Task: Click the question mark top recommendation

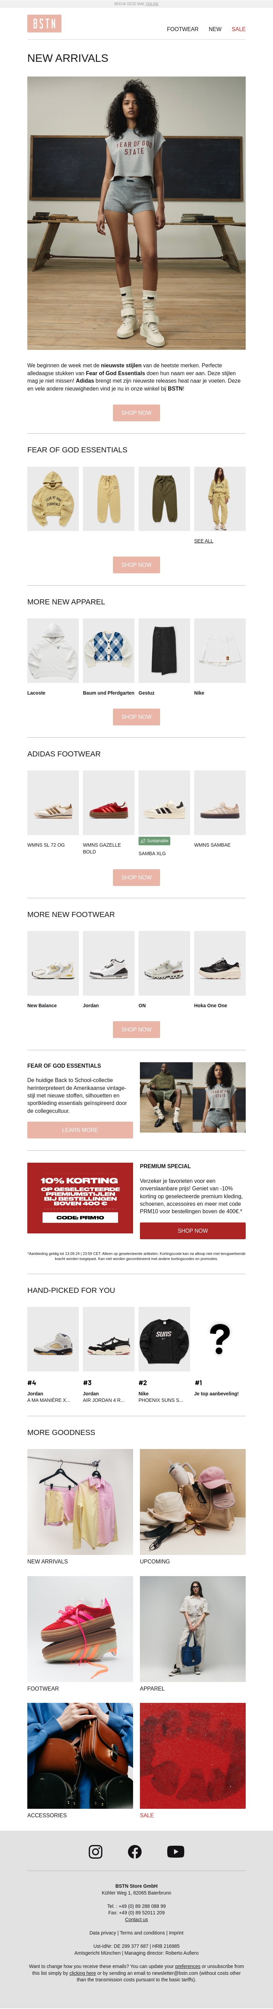Action: [x=220, y=1338]
